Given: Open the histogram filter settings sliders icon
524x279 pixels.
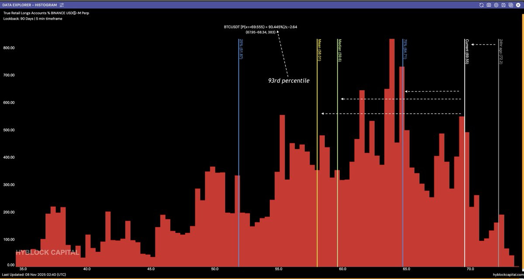Looking at the screenshot, I should point(62,4).
